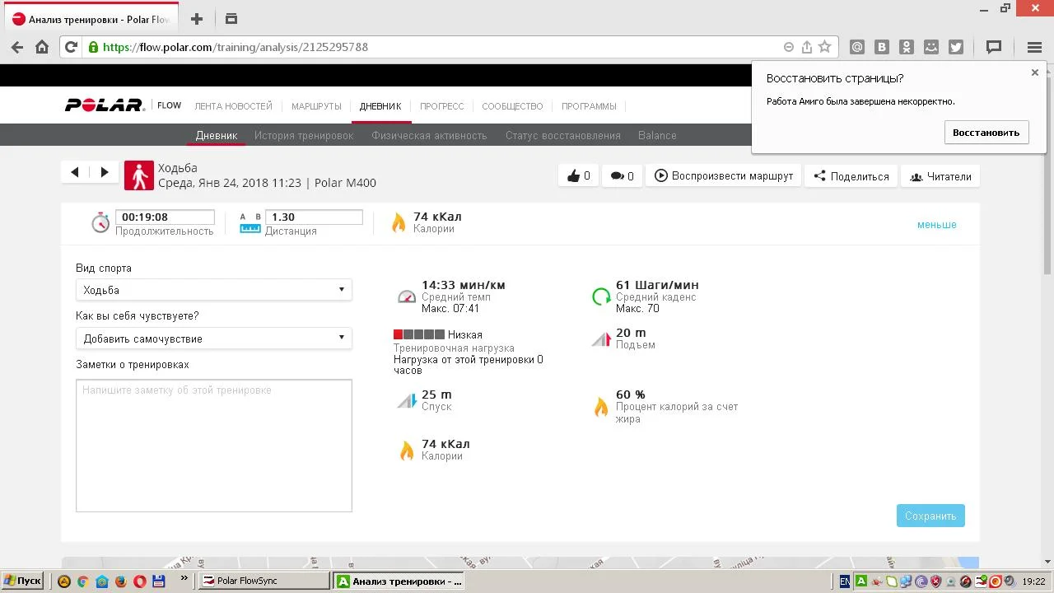1054x593 pixels.
Task: Open Polar FlowSync from the taskbar
Action: [x=263, y=581]
